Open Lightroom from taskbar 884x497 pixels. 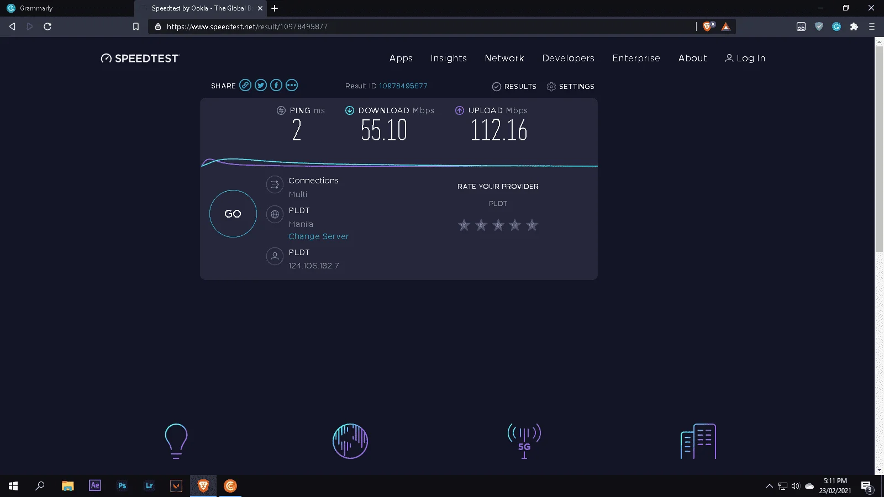[x=149, y=486]
